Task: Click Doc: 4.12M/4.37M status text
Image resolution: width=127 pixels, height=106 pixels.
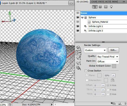Action: tap(31, 105)
